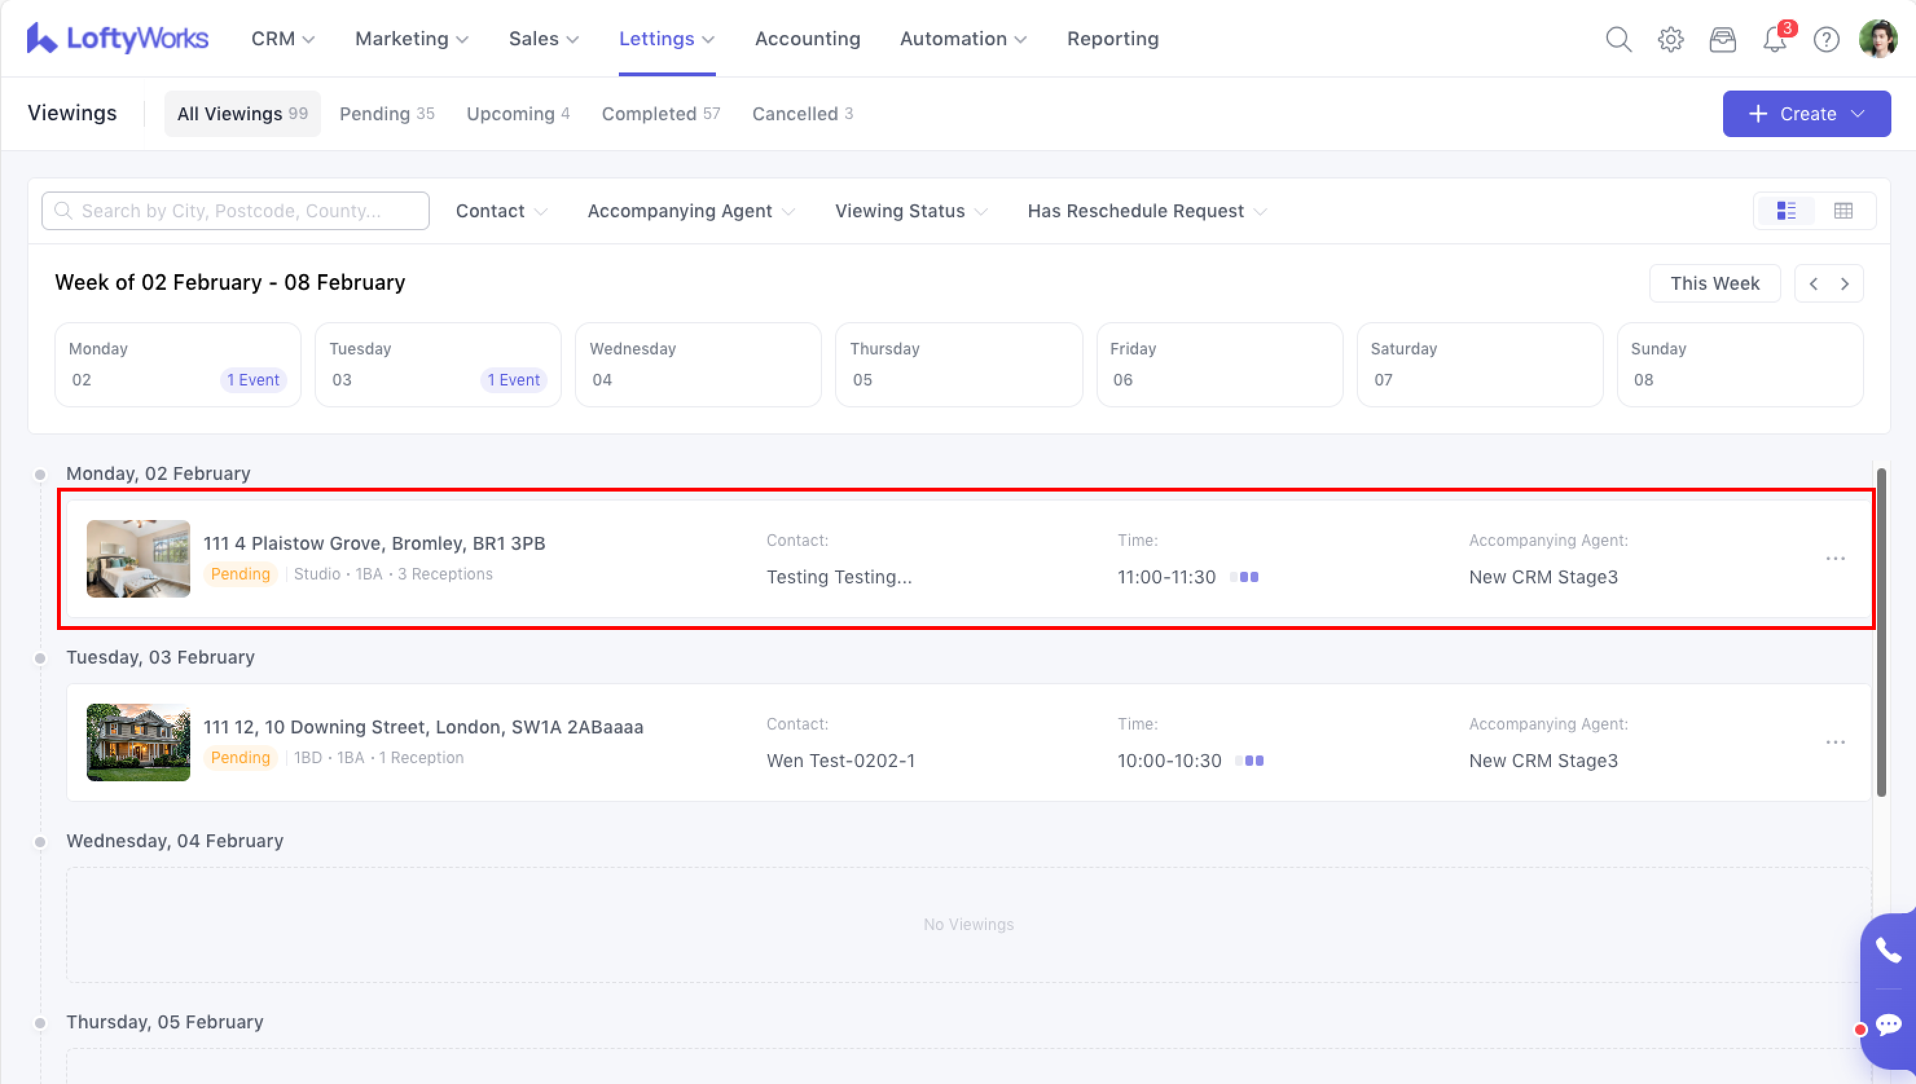The height and width of the screenshot is (1084, 1916).
Task: Focus the city, postcode search field
Action: pos(236,211)
